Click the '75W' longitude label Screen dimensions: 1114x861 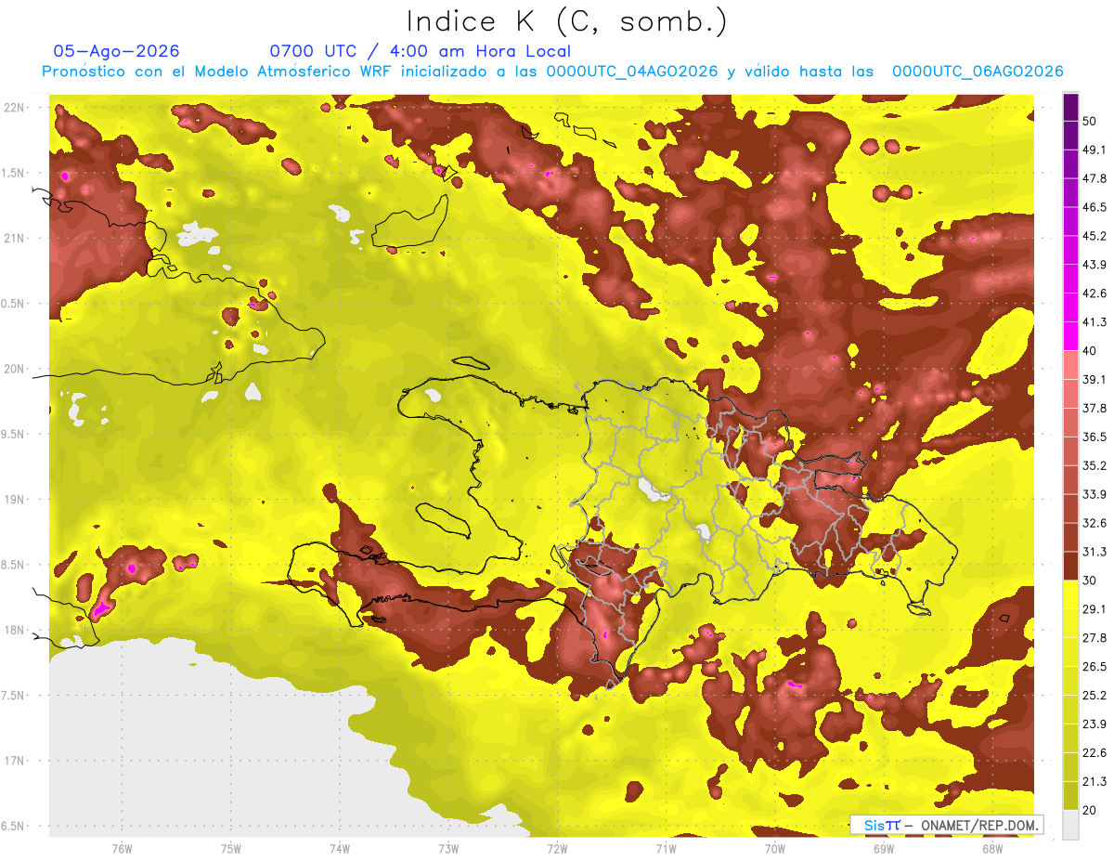tap(230, 847)
